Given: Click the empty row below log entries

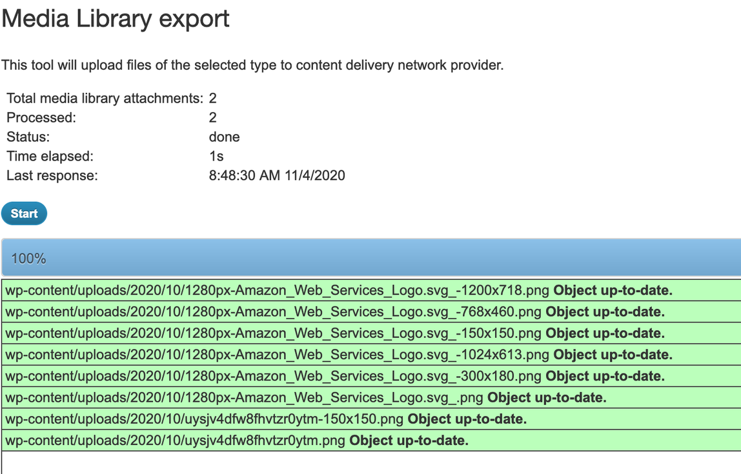Looking at the screenshot, I should 370,462.
